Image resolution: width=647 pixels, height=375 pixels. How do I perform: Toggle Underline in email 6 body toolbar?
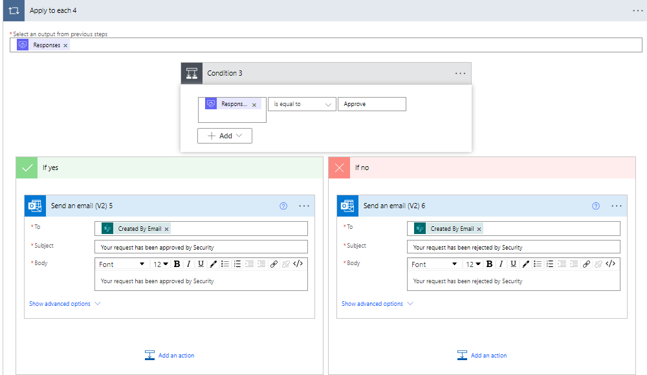coord(513,264)
